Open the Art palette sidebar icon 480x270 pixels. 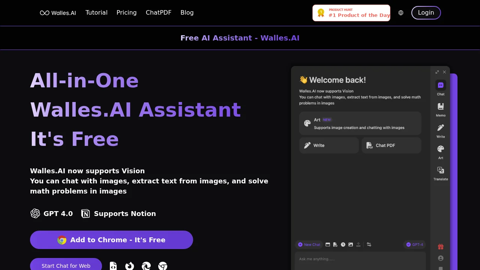click(441, 149)
